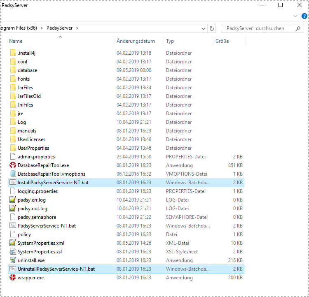This screenshot has width=309, height=297.
Task: Click the blue help question mark icon
Action: (x=304, y=16)
